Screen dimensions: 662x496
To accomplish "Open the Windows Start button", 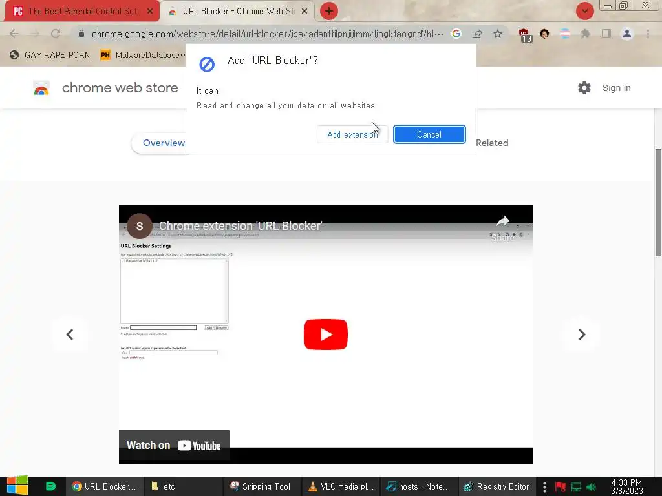I will click(x=17, y=486).
